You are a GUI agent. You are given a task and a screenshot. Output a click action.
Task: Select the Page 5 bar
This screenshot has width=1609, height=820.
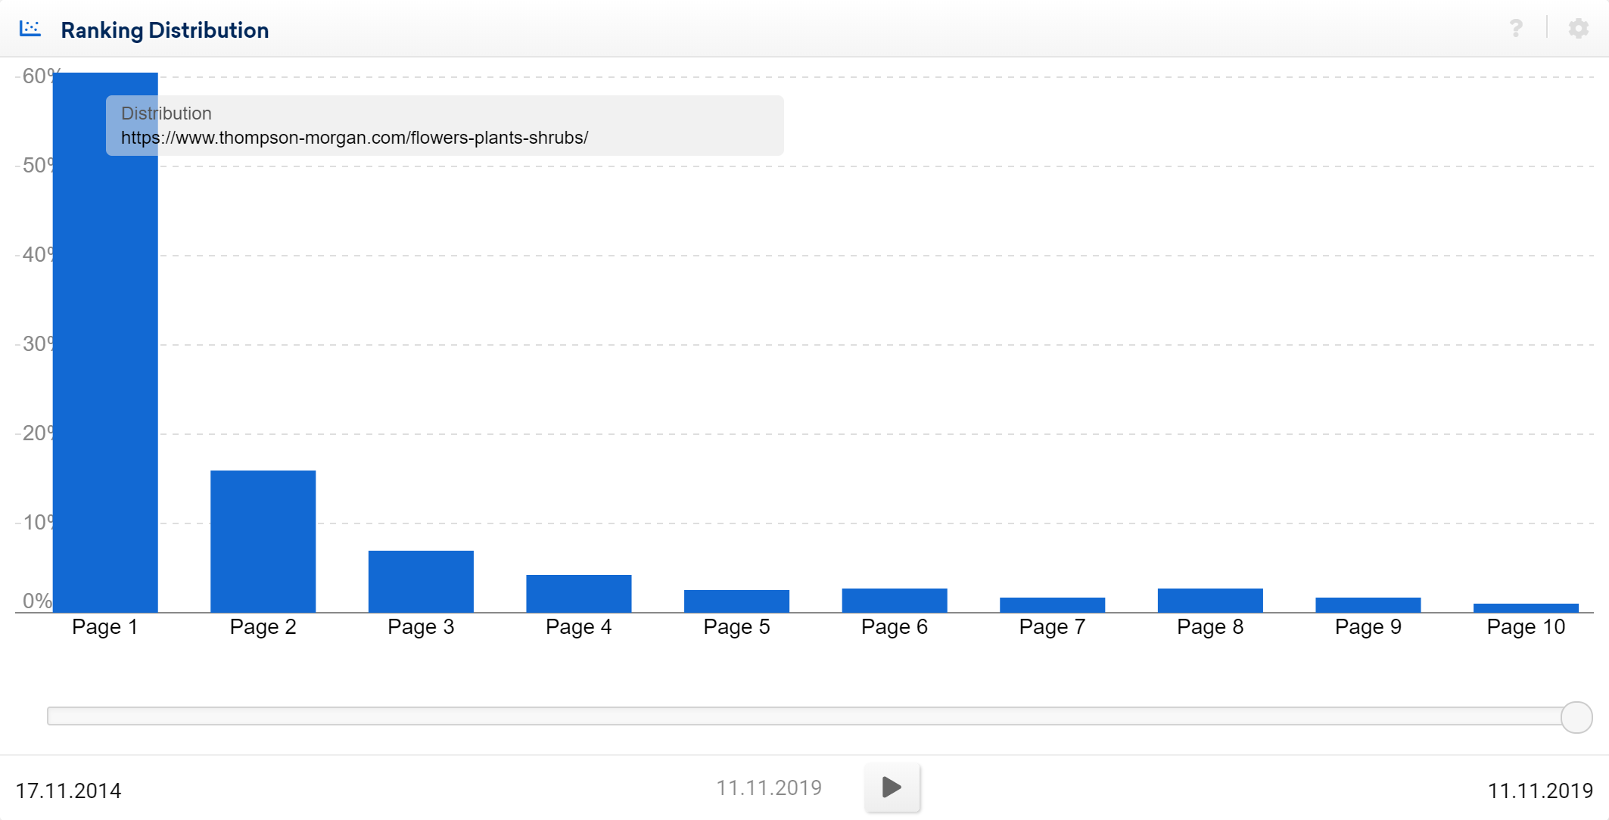(x=736, y=601)
